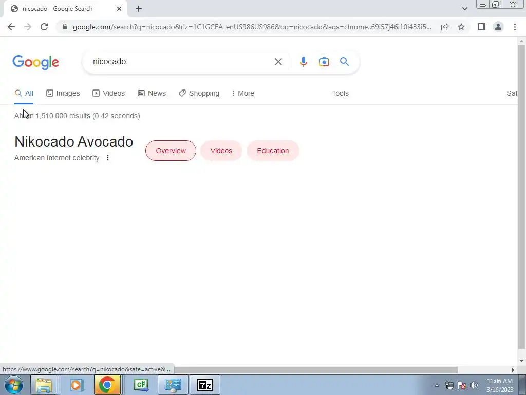The image size is (526, 395).
Task: Go back using the browser back arrow
Action: 11,27
